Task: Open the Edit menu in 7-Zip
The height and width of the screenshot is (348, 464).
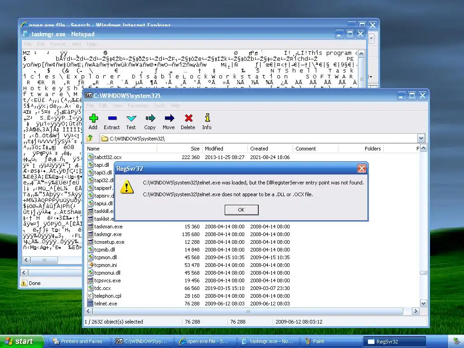Action: pyautogui.click(x=103, y=106)
